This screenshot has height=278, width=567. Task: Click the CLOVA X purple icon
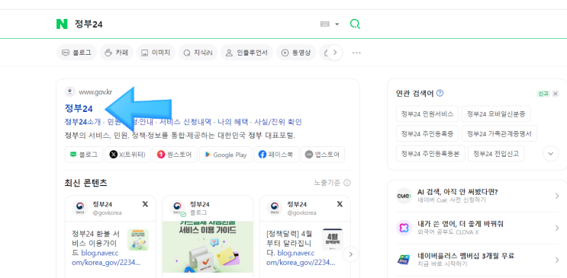404,228
